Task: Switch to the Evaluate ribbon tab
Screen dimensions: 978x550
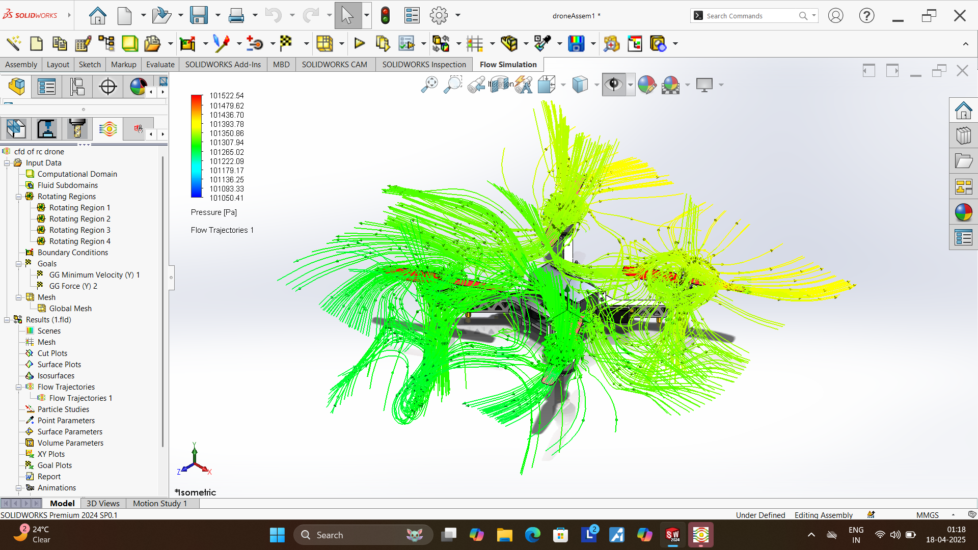Action: click(x=160, y=64)
